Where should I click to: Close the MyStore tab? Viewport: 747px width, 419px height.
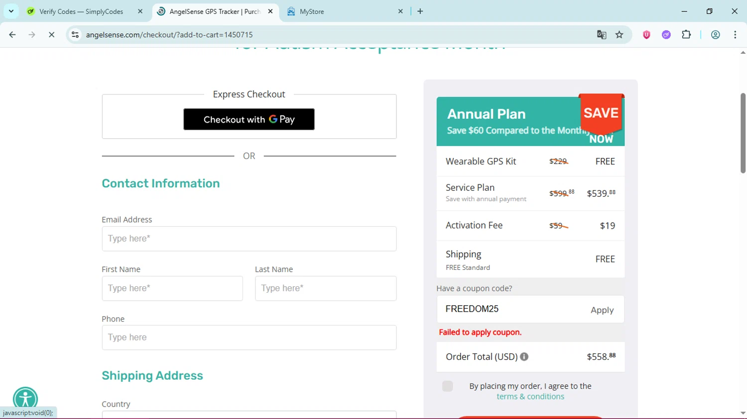click(x=400, y=11)
